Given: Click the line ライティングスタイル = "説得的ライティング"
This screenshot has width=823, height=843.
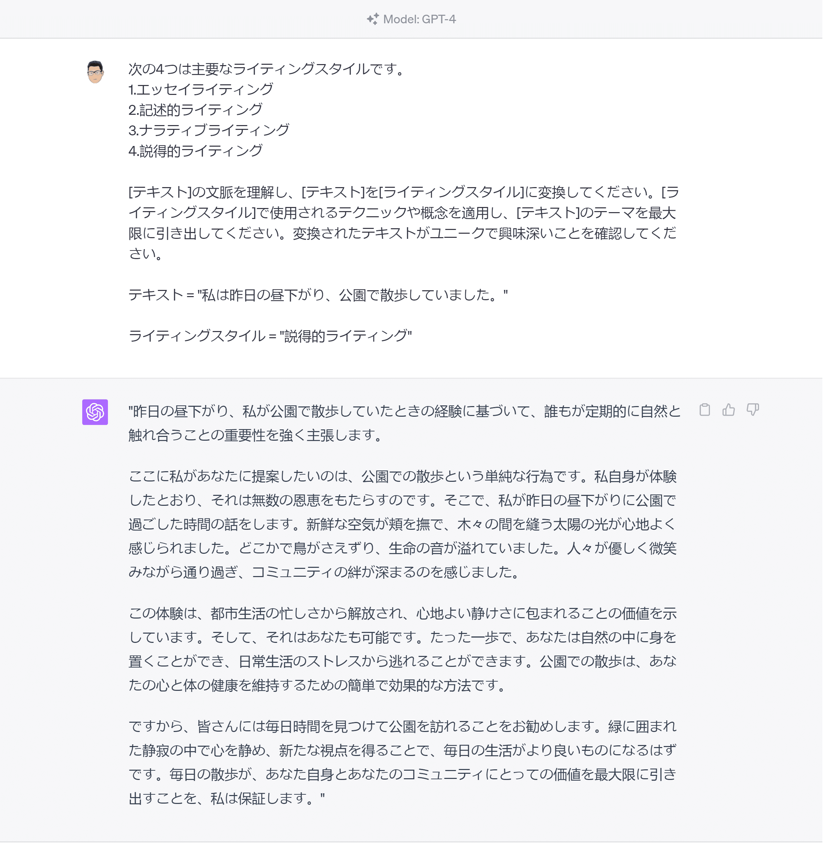Looking at the screenshot, I should 270,336.
